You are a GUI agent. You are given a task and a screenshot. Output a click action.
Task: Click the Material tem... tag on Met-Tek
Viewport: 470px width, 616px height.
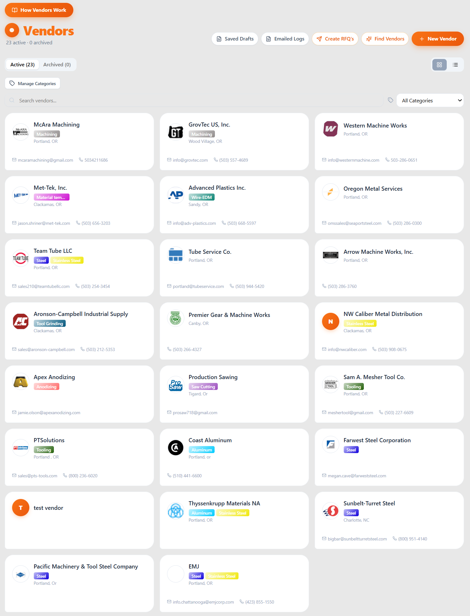52,197
